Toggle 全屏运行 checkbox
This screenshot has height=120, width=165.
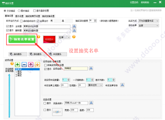38,21
